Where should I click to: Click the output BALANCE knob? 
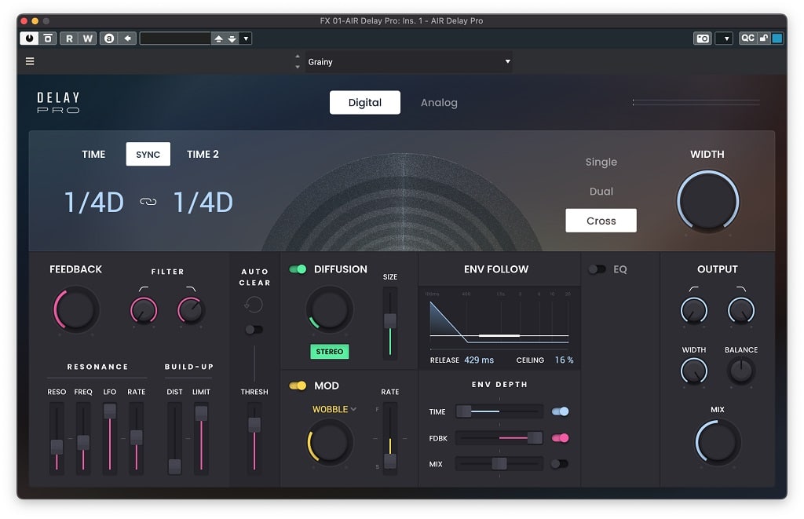click(741, 371)
